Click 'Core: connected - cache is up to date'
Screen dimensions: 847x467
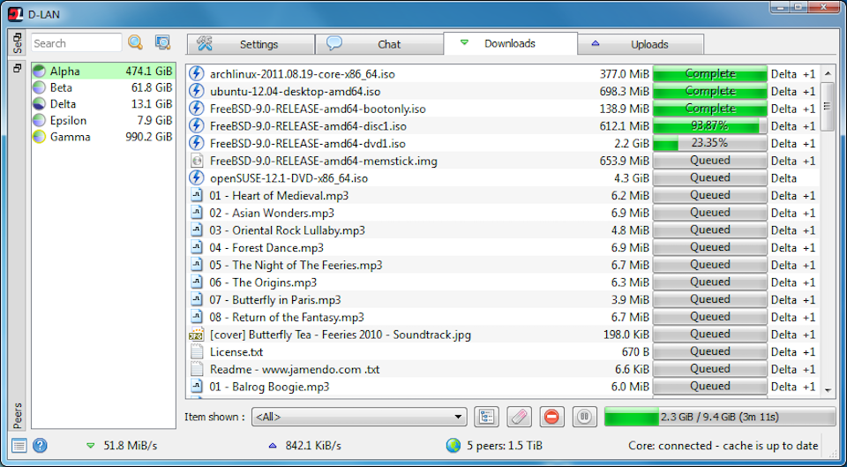pyautogui.click(x=723, y=446)
